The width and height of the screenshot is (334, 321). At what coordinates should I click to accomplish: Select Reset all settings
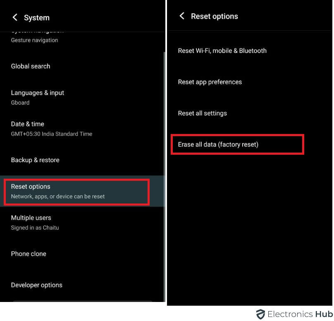click(202, 113)
